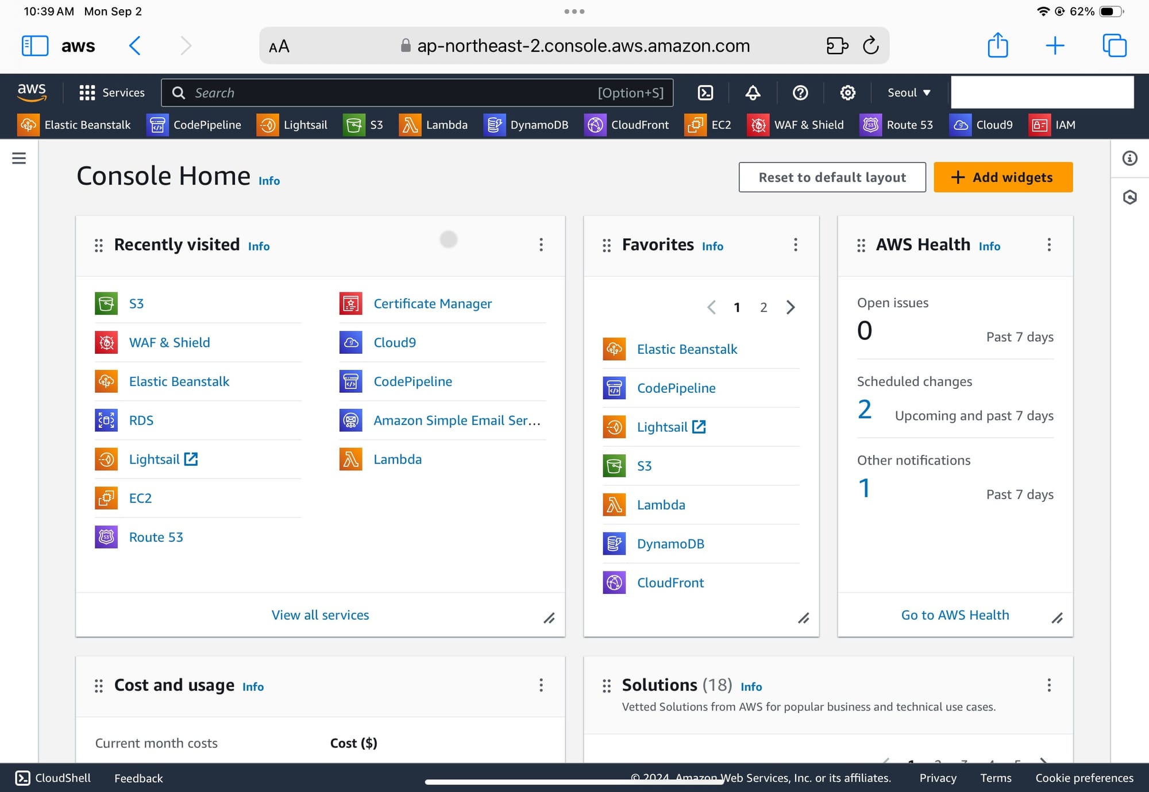Viewport: 1149px width, 792px height.
Task: Open CloudShell from the top navigation bar icon
Action: (705, 92)
